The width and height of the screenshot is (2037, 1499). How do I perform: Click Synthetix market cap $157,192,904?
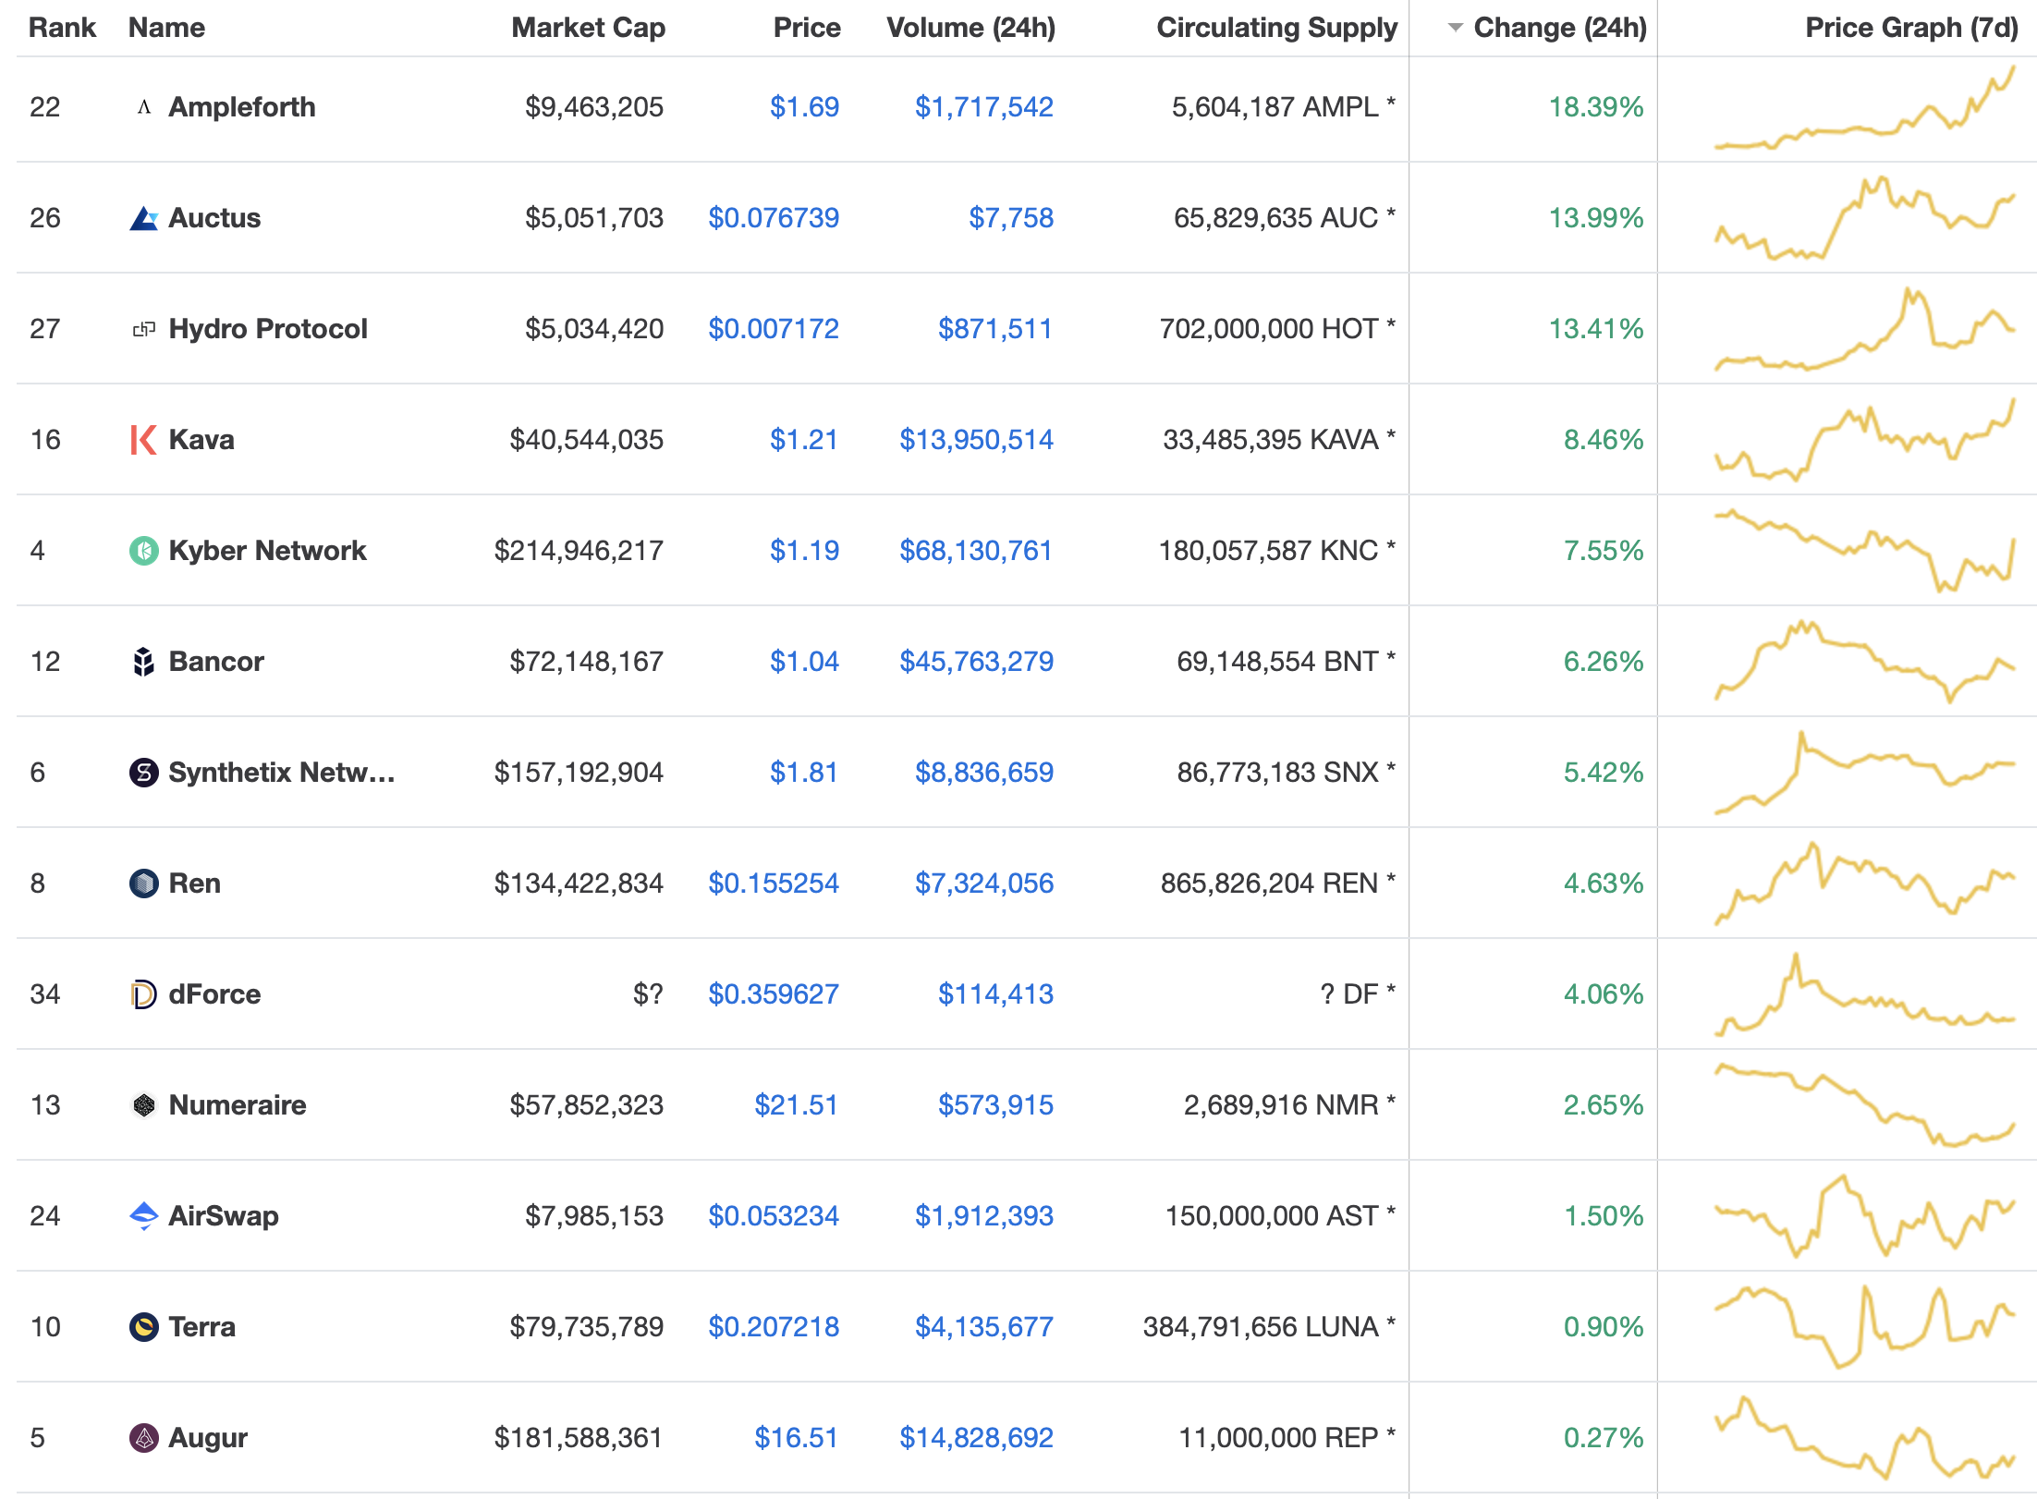[579, 773]
